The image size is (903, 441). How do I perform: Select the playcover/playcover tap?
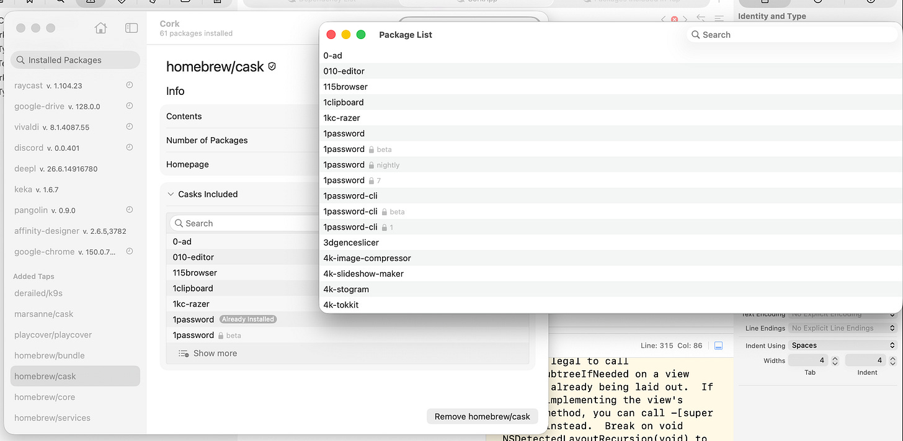click(75, 334)
